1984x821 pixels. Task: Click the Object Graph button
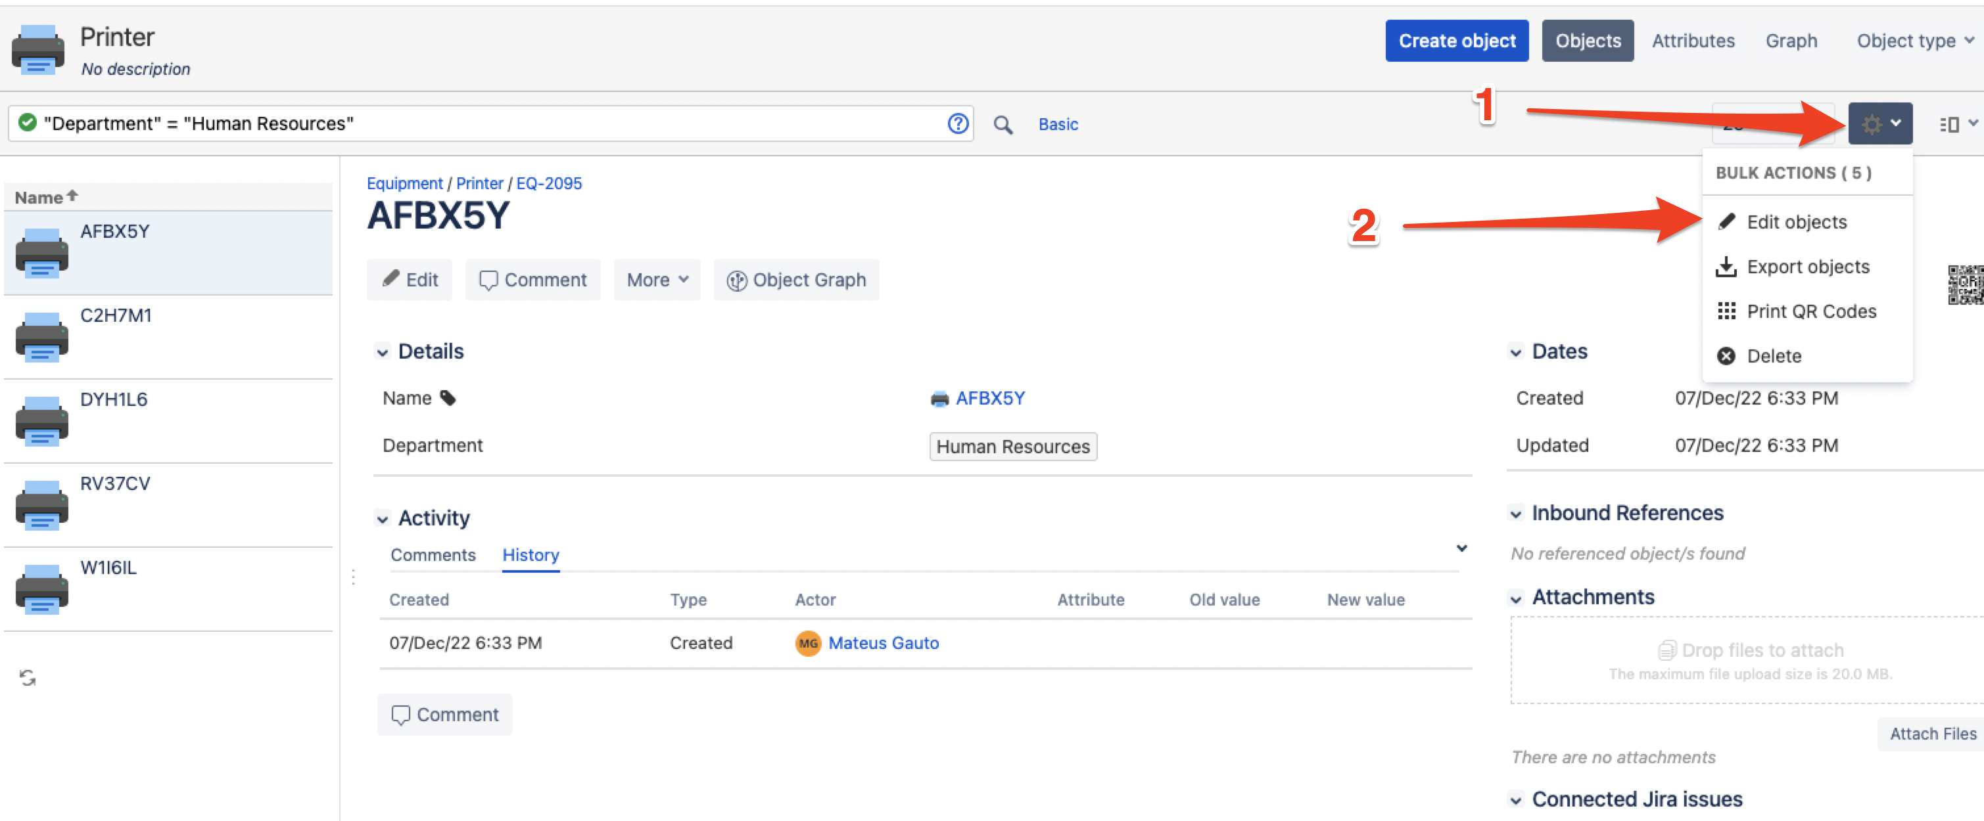(x=795, y=280)
